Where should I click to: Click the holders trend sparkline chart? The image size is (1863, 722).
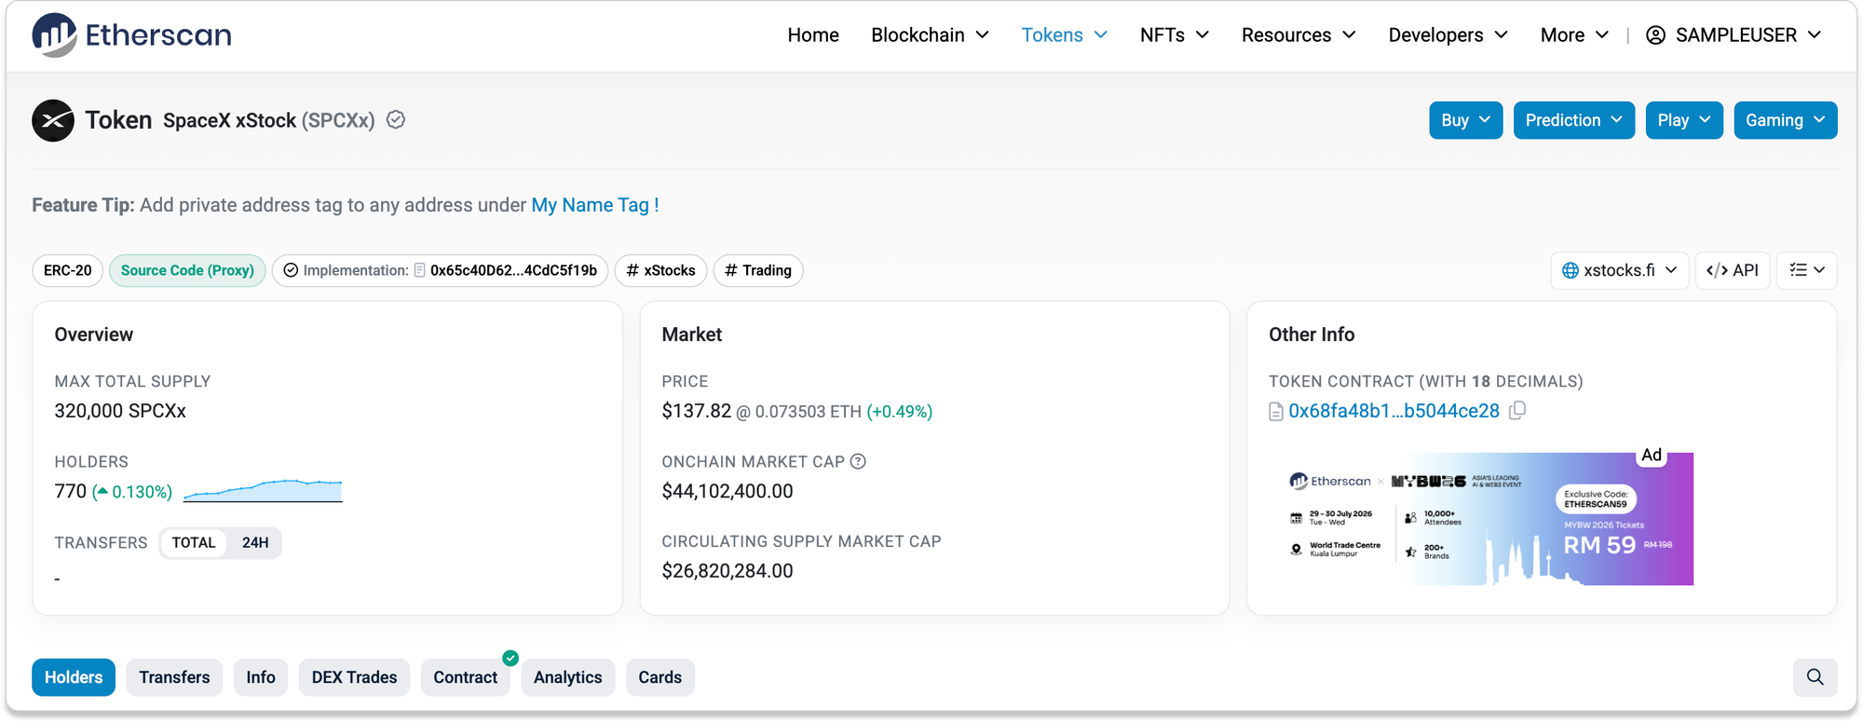(x=263, y=490)
